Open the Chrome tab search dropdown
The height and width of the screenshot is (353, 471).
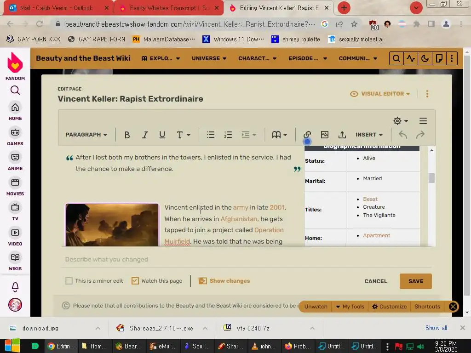tap(416, 8)
